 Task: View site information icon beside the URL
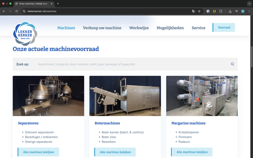pyautogui.click(x=24, y=11)
